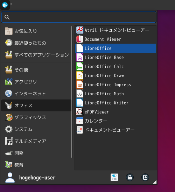175x192 pixels.
Task: Click the Whisker menu button in panel
Action: tap(5, 5)
